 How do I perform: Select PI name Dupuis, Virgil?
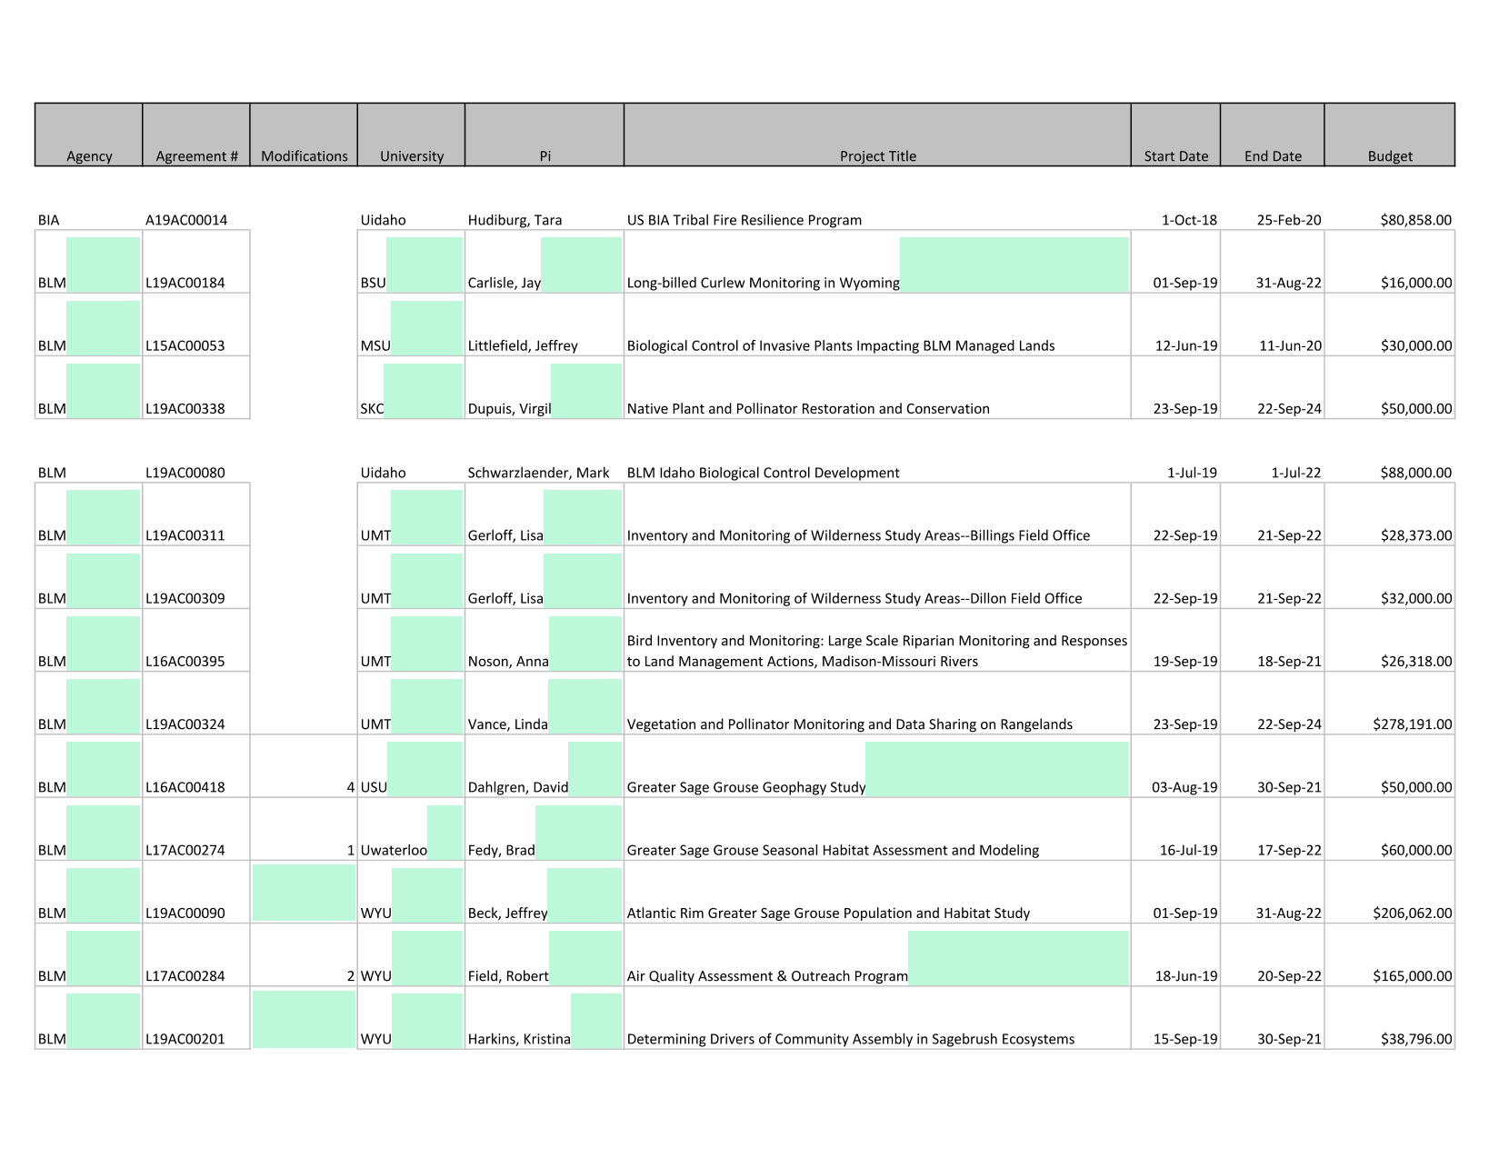coord(509,408)
